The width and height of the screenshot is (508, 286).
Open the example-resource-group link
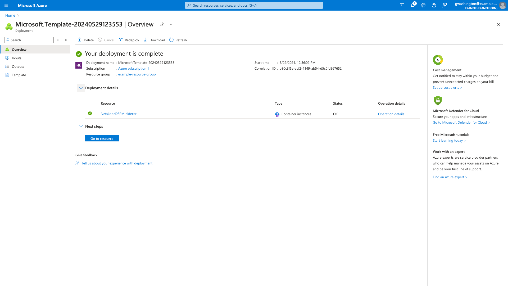coord(137,74)
